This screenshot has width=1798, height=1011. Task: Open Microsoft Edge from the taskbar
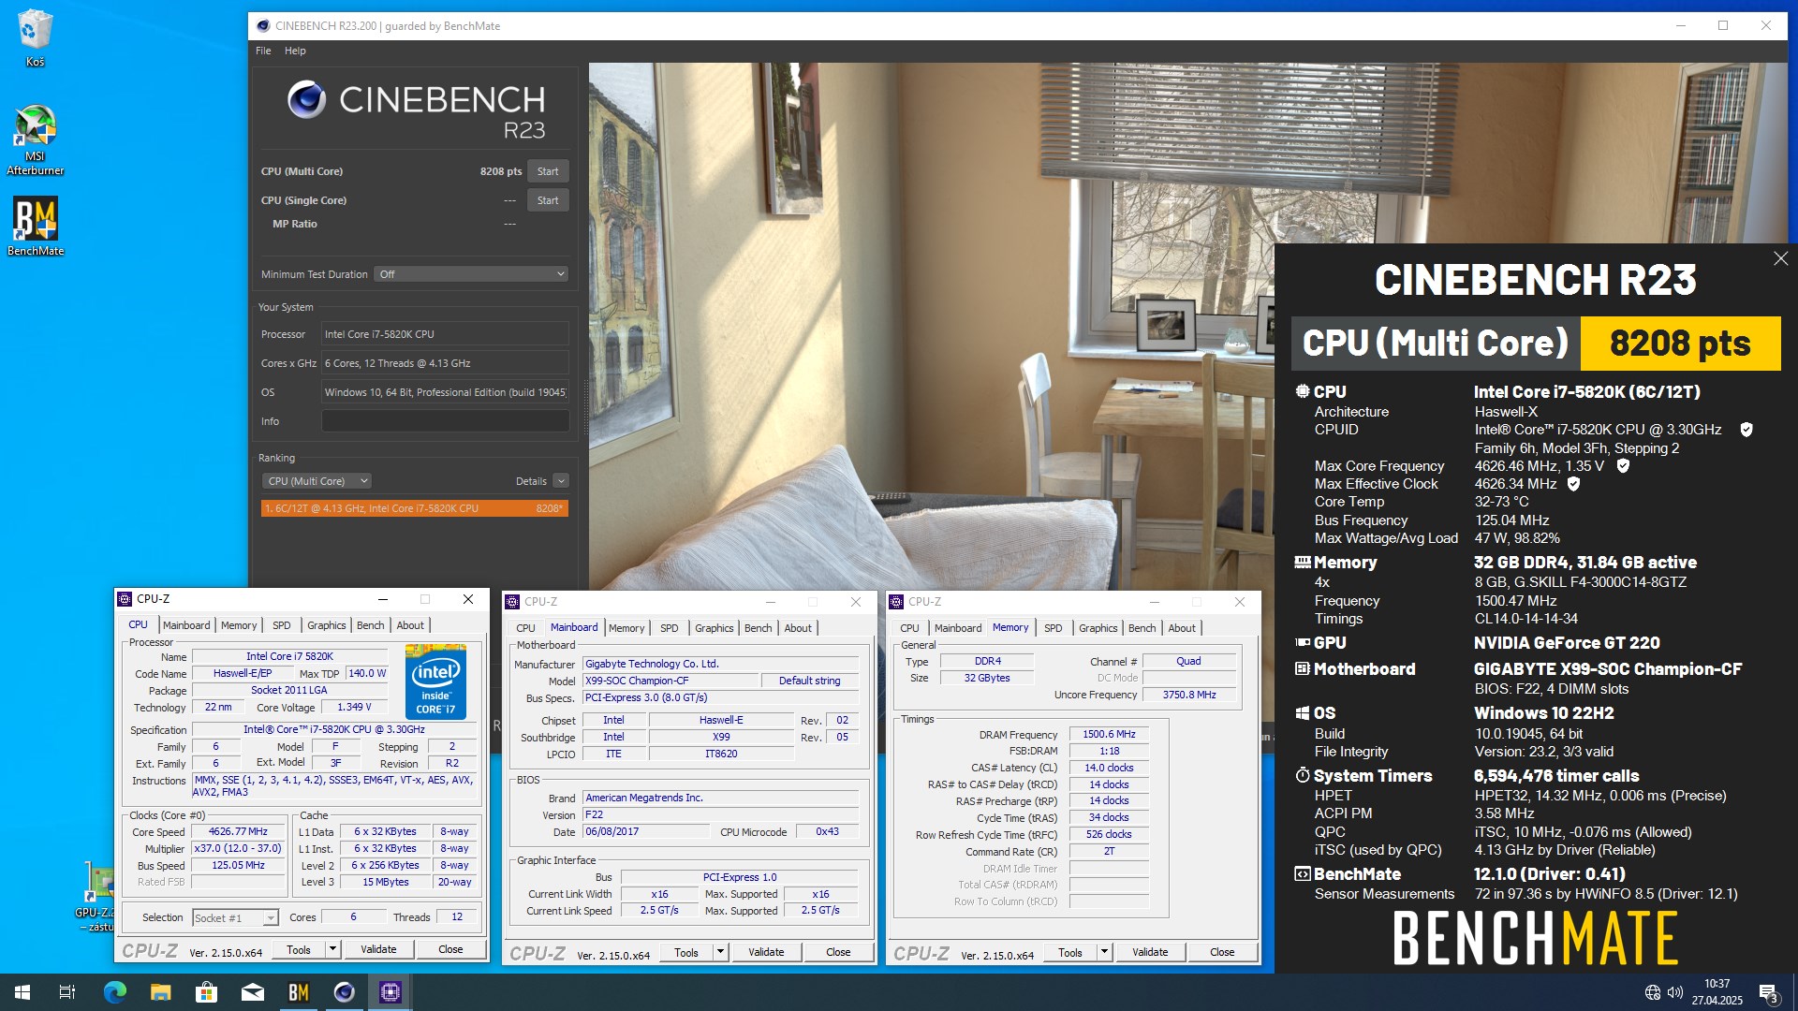(114, 992)
